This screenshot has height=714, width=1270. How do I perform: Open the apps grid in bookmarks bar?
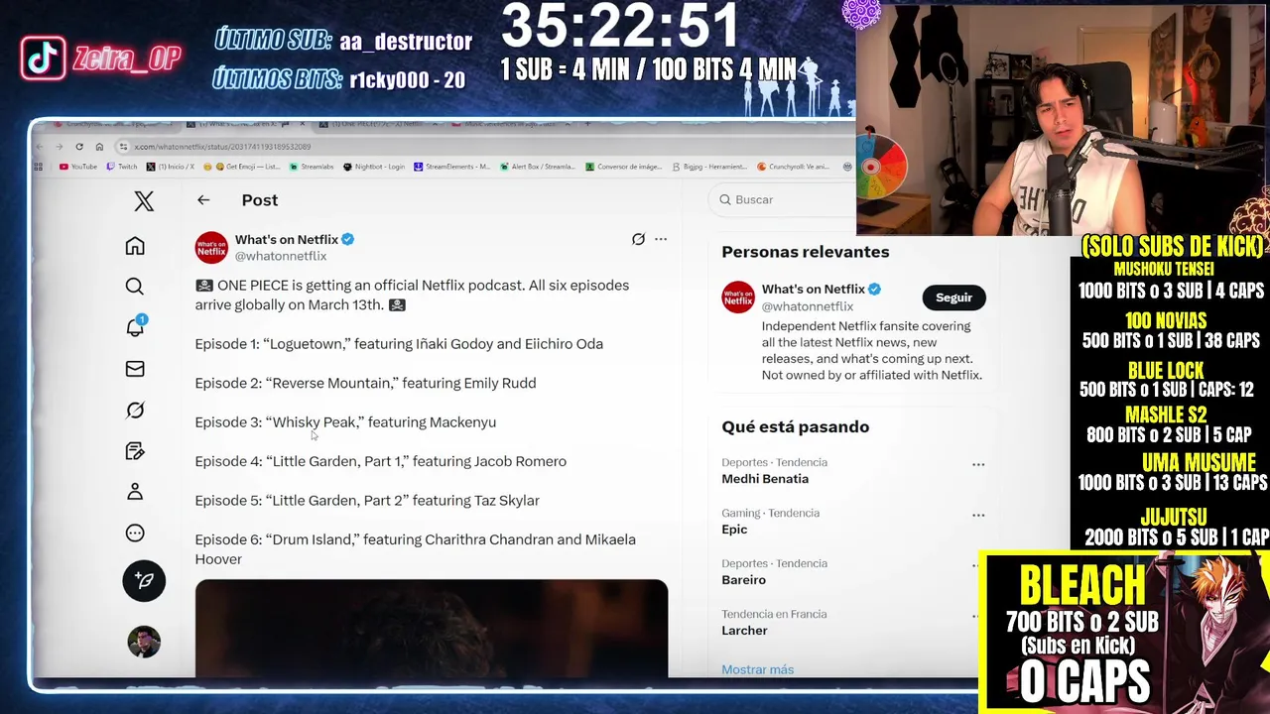38,167
